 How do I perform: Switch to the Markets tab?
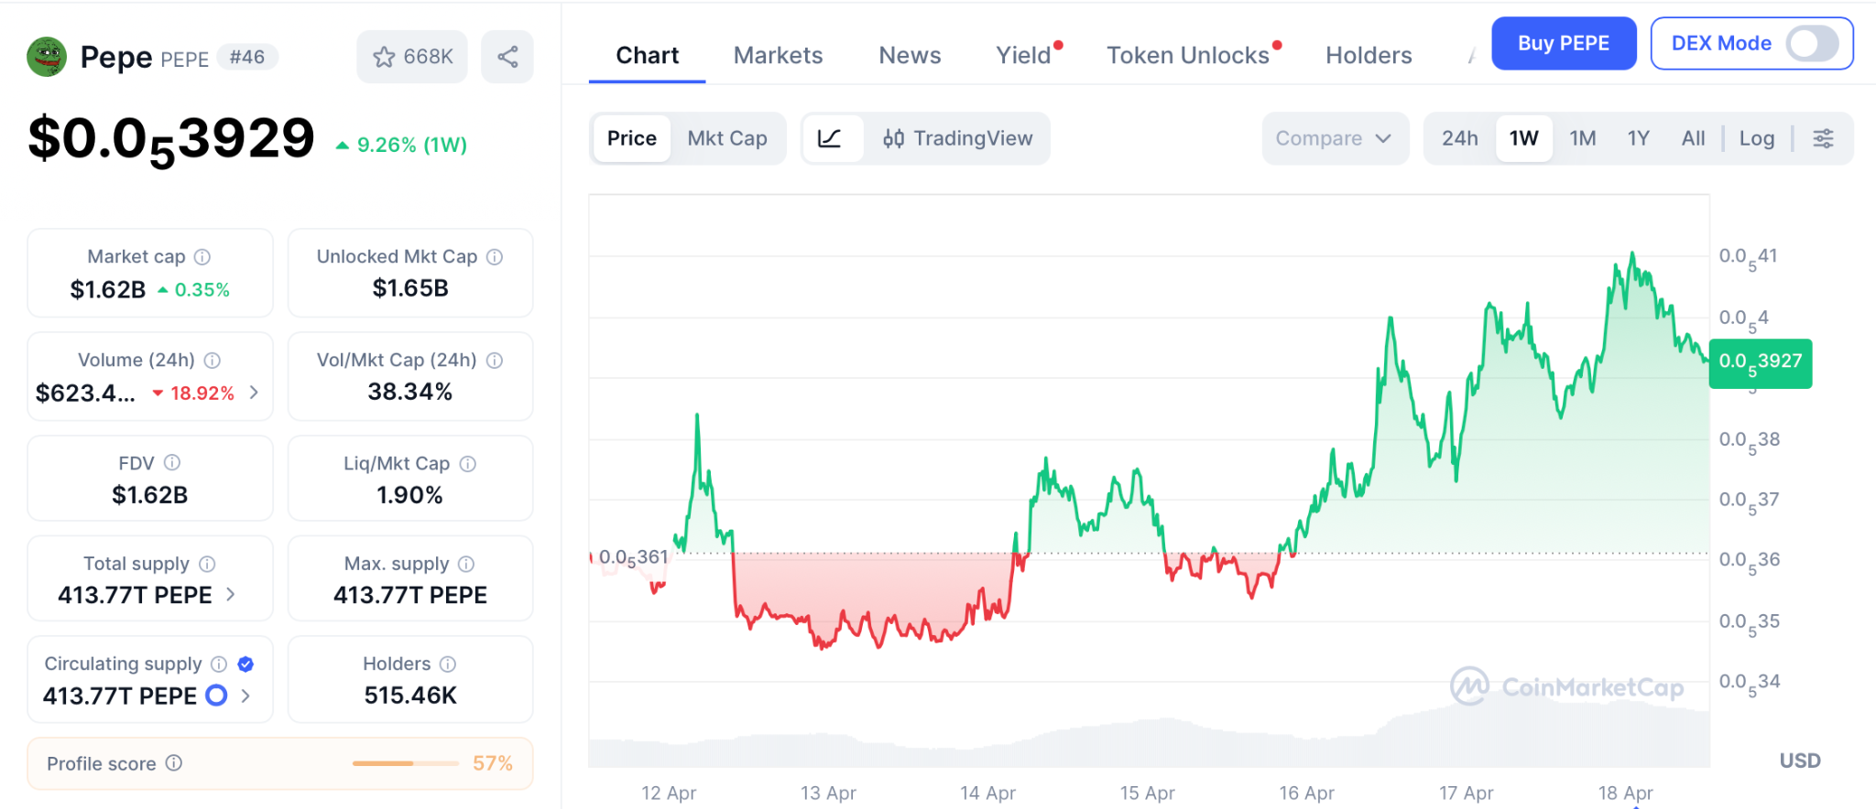pyautogui.click(x=778, y=56)
